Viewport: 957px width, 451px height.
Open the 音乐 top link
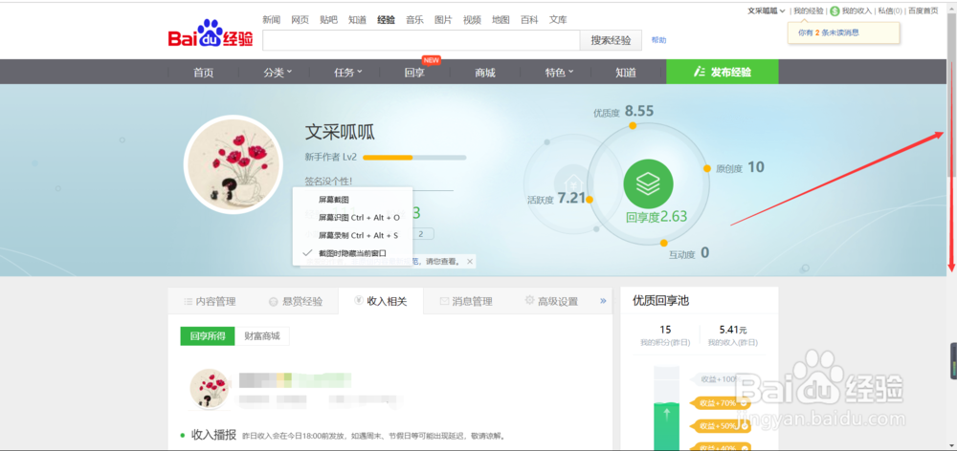point(415,19)
